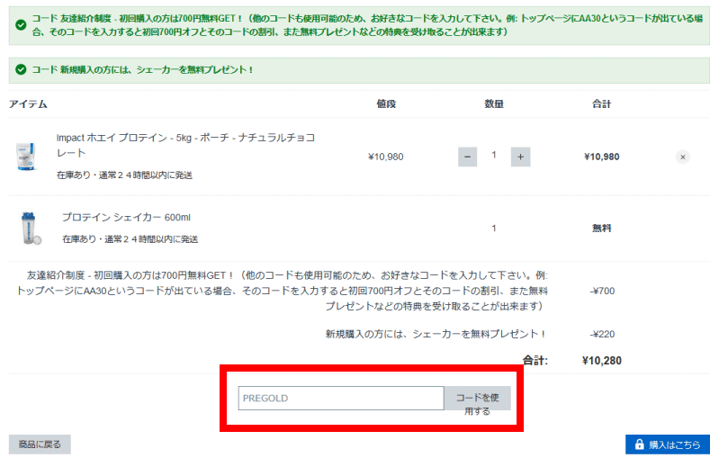
Task: Click the 値段 column header
Action: tap(386, 104)
